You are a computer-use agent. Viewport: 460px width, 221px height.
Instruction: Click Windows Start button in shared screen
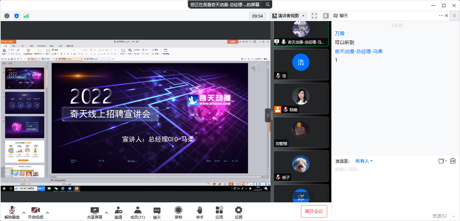coord(3,189)
